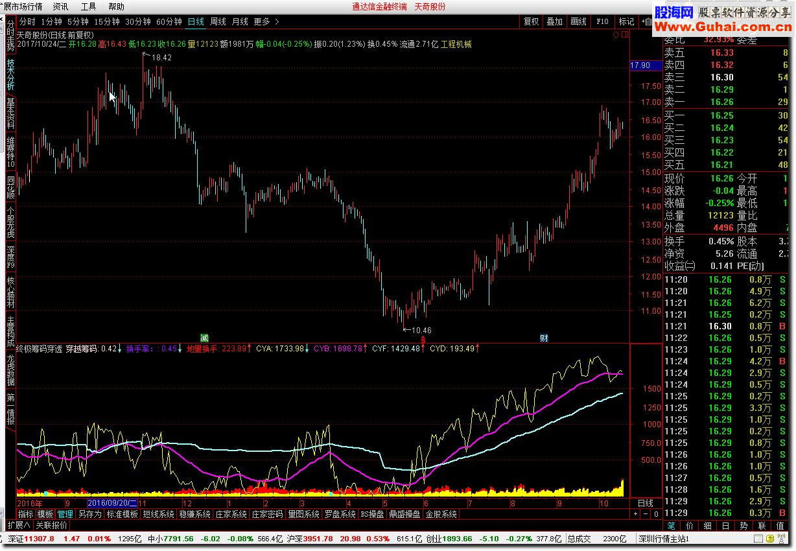
Task: Select the 价 tab in quote panel
Action: [689, 526]
